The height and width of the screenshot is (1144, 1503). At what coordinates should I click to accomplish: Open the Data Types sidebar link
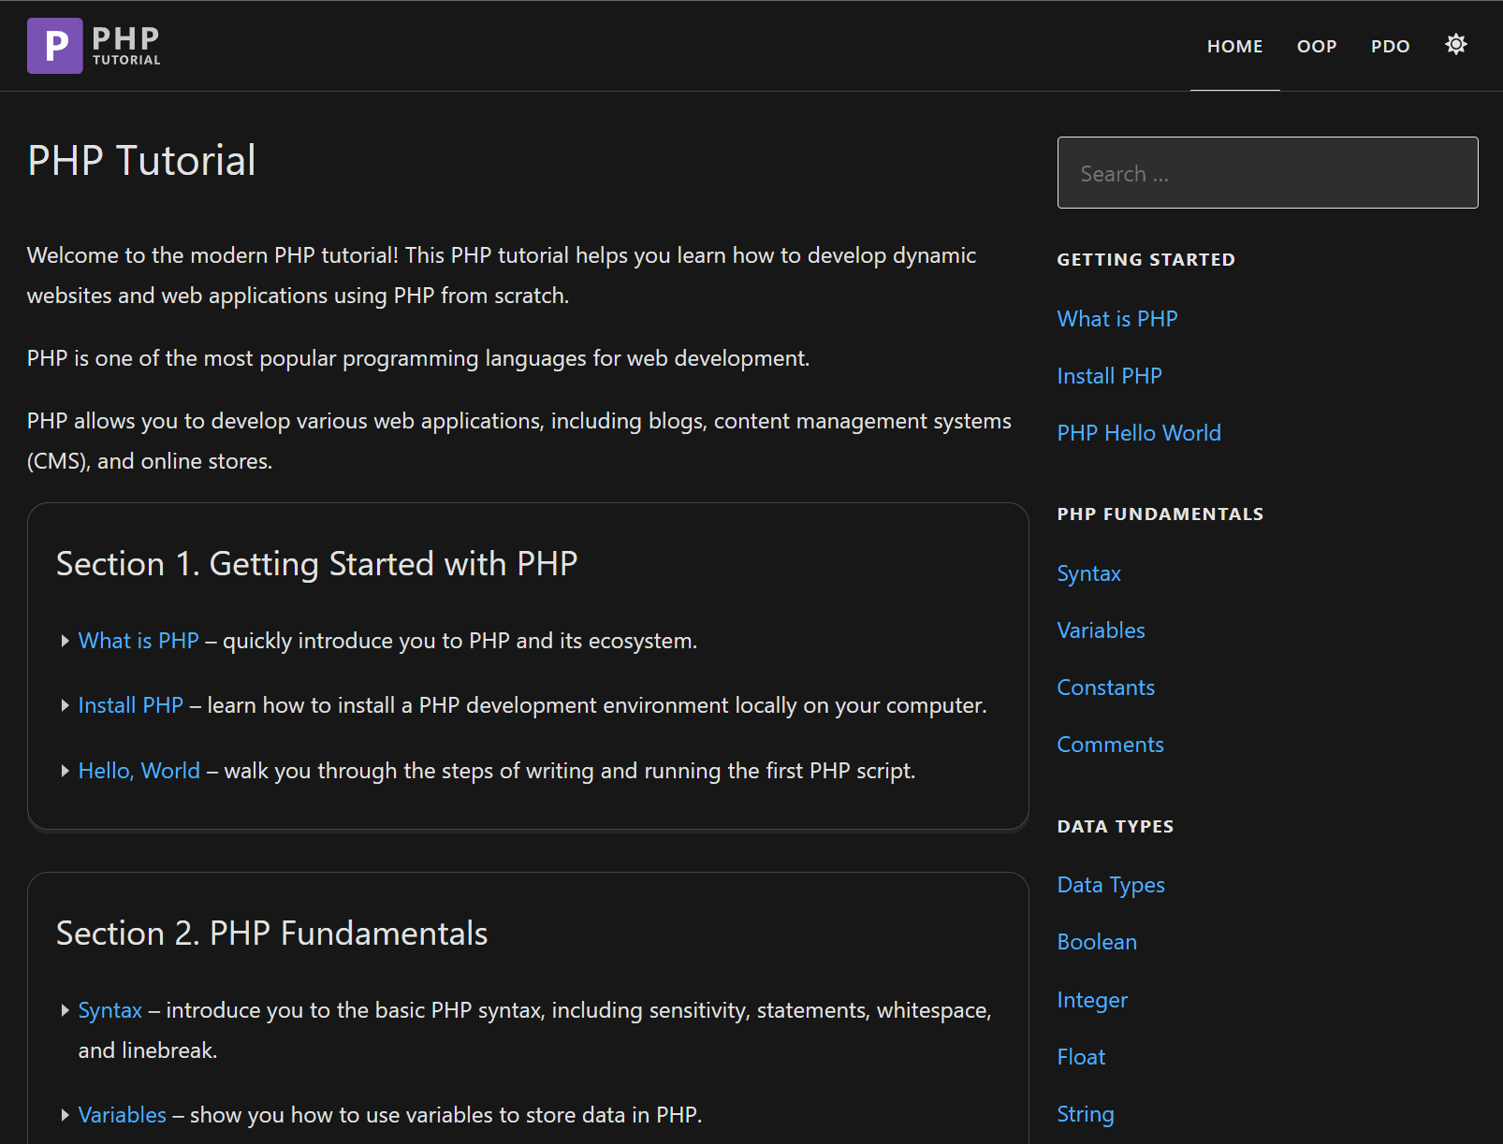[x=1110, y=885]
